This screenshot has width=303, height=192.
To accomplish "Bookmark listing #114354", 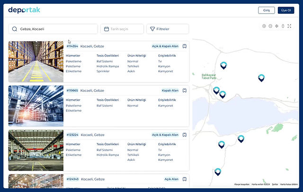I will (x=185, y=46).
